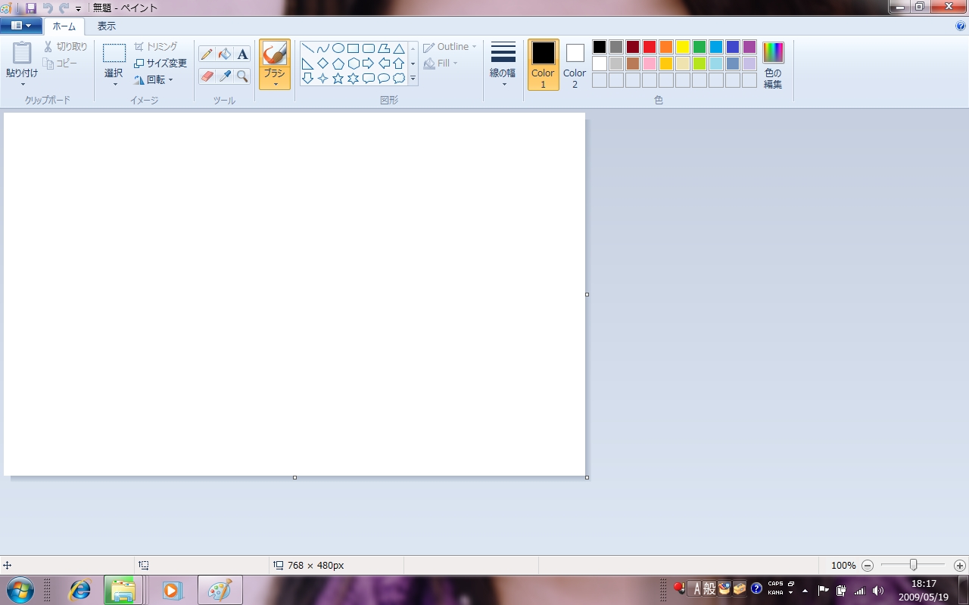Select the Eraser tool

(x=207, y=76)
